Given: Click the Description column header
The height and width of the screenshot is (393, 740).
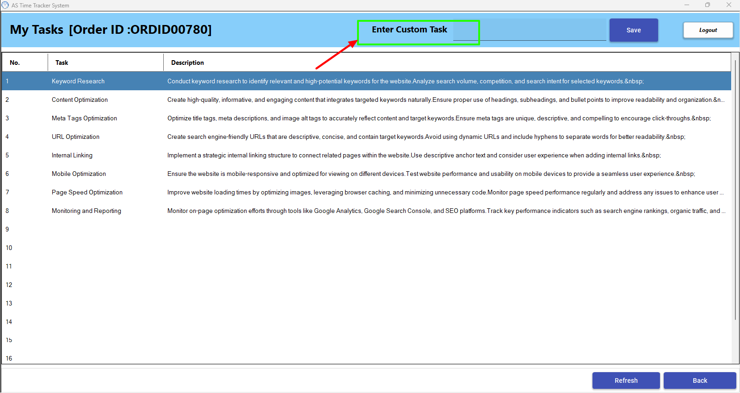Looking at the screenshot, I should (447, 62).
